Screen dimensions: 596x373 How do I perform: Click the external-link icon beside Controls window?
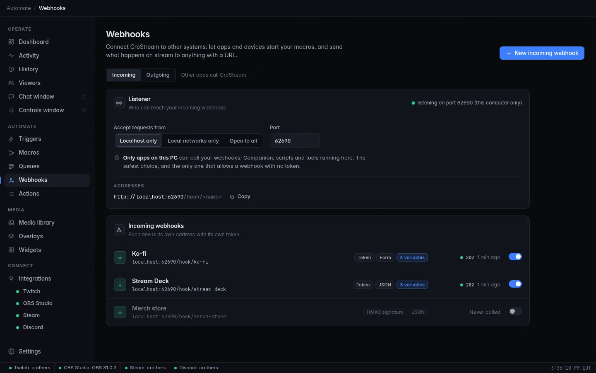coord(83,110)
